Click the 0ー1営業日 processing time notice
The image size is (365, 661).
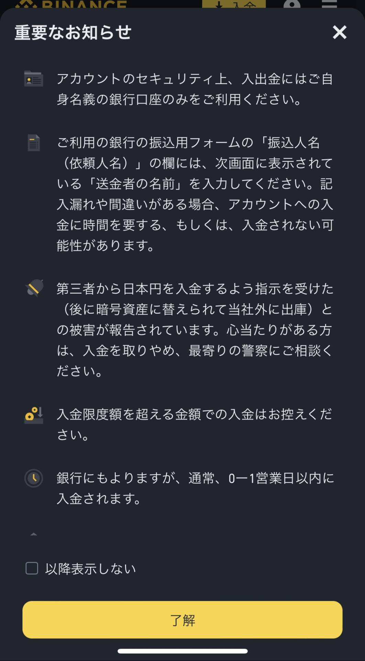(195, 488)
